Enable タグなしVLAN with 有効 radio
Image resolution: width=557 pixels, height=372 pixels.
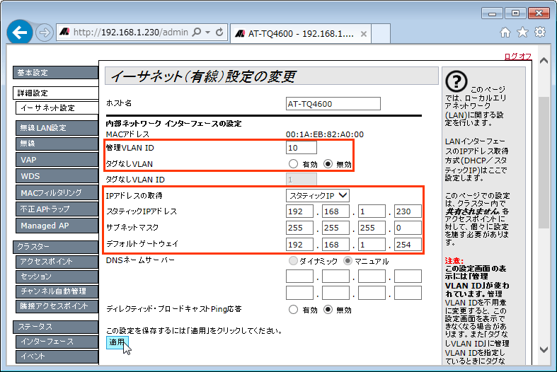tap(293, 163)
